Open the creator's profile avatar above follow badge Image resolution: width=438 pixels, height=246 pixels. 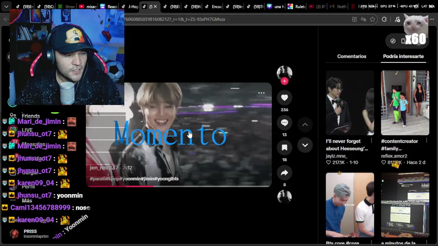coord(284,72)
